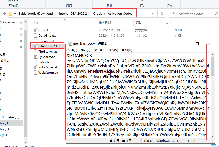
Task: Click sort arrow above 名称 column
Action: pos(64,20)
